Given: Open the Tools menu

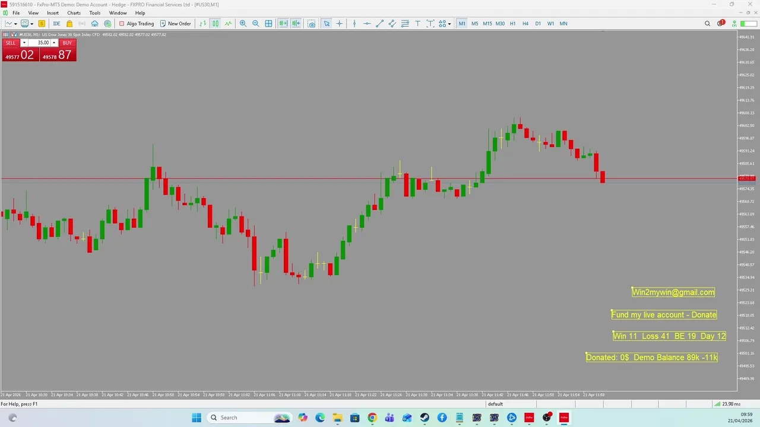Looking at the screenshot, I should pyautogui.click(x=95, y=13).
